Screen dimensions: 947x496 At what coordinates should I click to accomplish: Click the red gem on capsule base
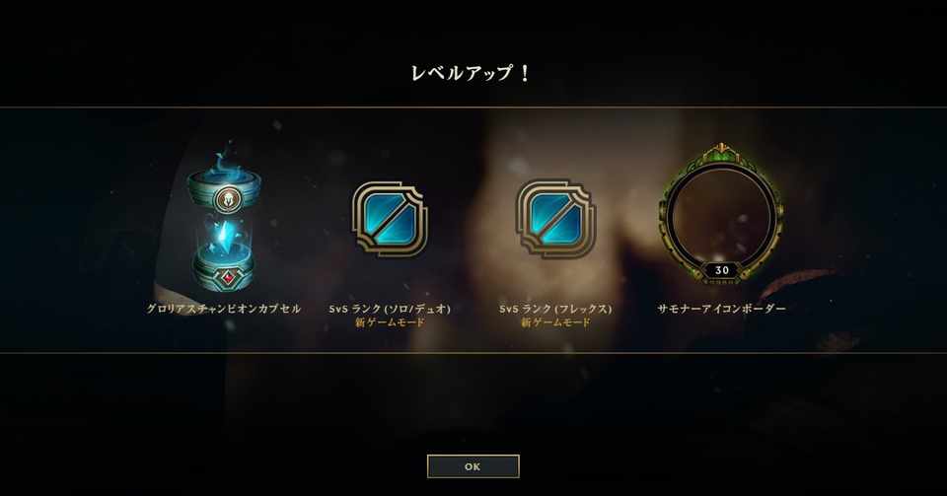pos(227,278)
